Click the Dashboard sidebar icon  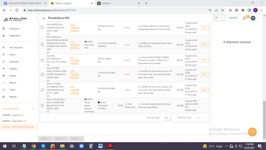pyautogui.click(x=4, y=29)
